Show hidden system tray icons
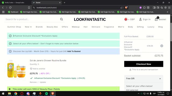This screenshot has height=96, width=172. [138, 94]
